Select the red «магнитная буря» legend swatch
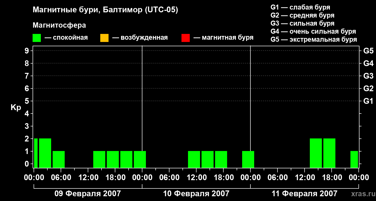The width and height of the screenshot is (376, 201). (x=185, y=38)
